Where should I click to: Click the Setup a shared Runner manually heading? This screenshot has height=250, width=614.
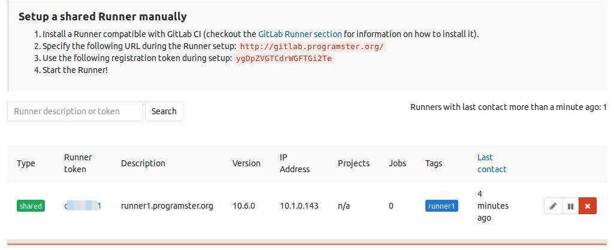102,16
